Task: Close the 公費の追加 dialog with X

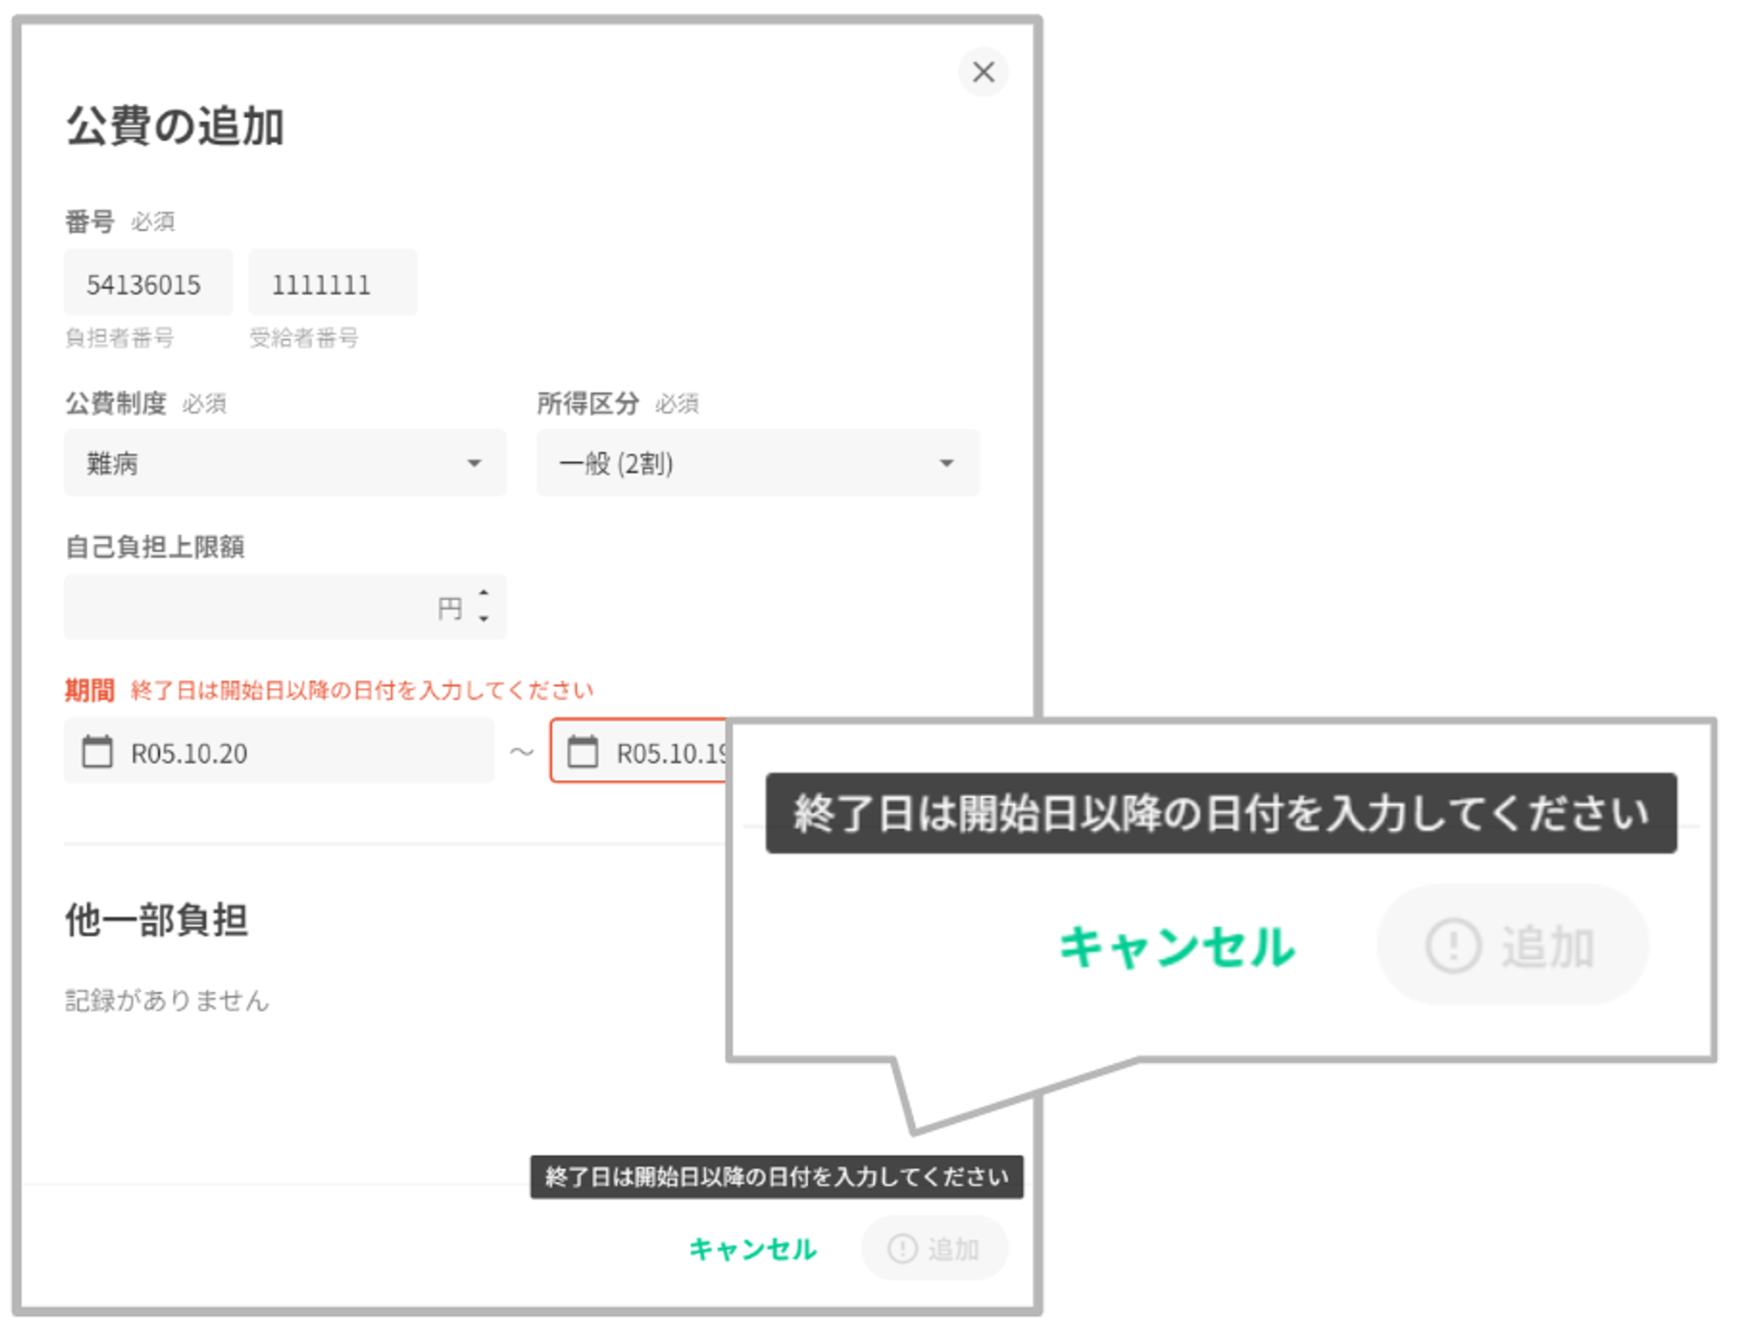Action: 983,72
